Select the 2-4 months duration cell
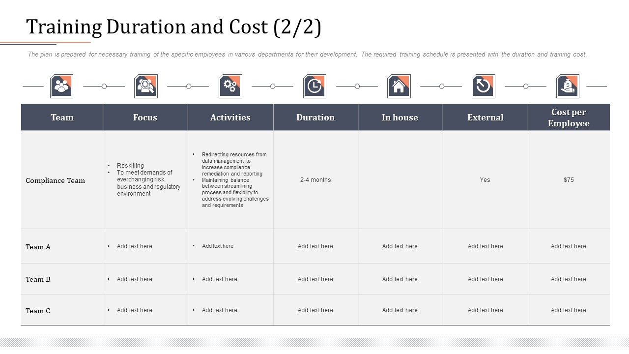This screenshot has height=354, width=629. click(x=315, y=180)
